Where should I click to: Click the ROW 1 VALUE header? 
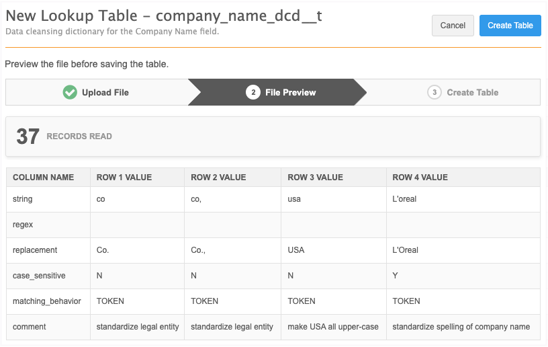(124, 178)
